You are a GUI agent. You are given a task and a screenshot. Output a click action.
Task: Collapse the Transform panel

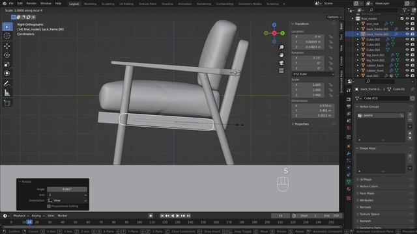point(293,24)
